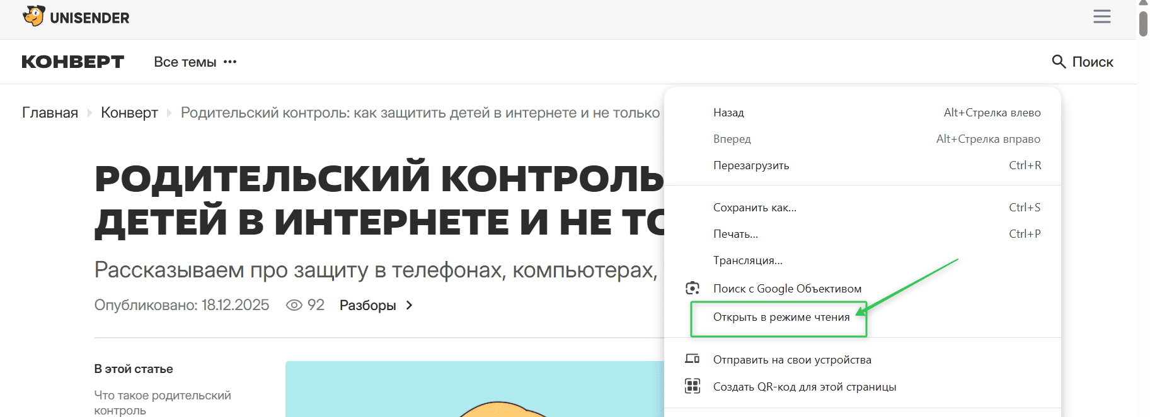The image size is (1150, 417).
Task: Expand the three dots beside Все темы
Action: tap(230, 62)
